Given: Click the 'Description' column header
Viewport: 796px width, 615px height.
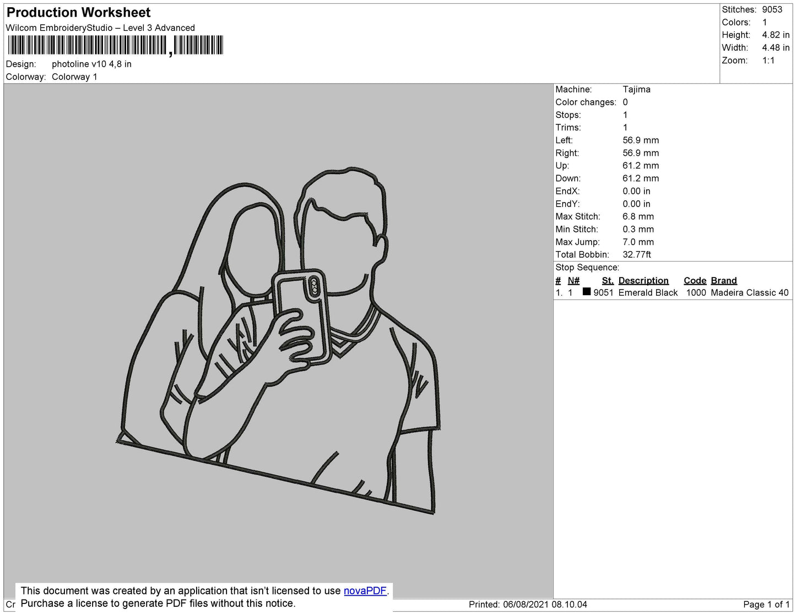Looking at the screenshot, I should [643, 280].
